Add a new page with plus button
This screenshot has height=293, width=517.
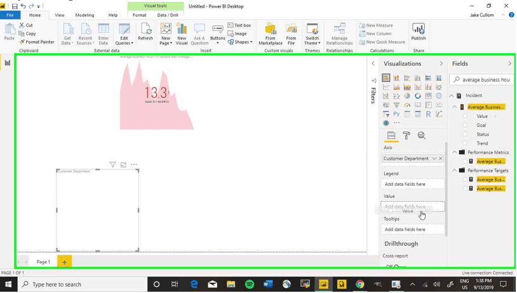(65, 262)
